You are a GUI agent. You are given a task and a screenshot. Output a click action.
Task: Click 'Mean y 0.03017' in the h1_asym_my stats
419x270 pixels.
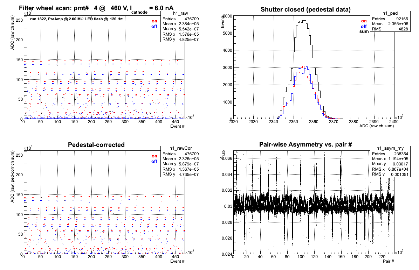390,164
